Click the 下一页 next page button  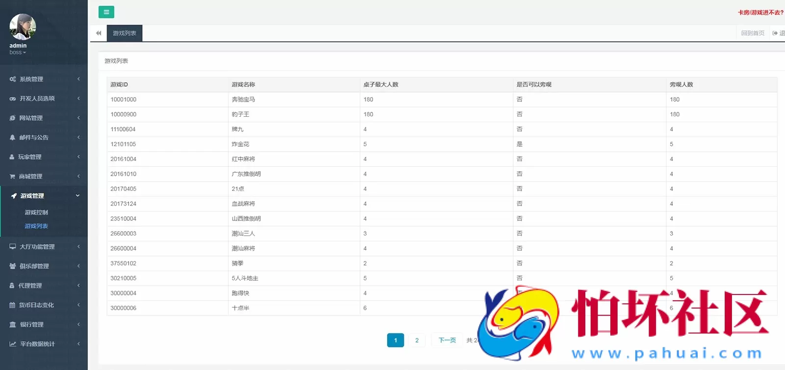447,340
